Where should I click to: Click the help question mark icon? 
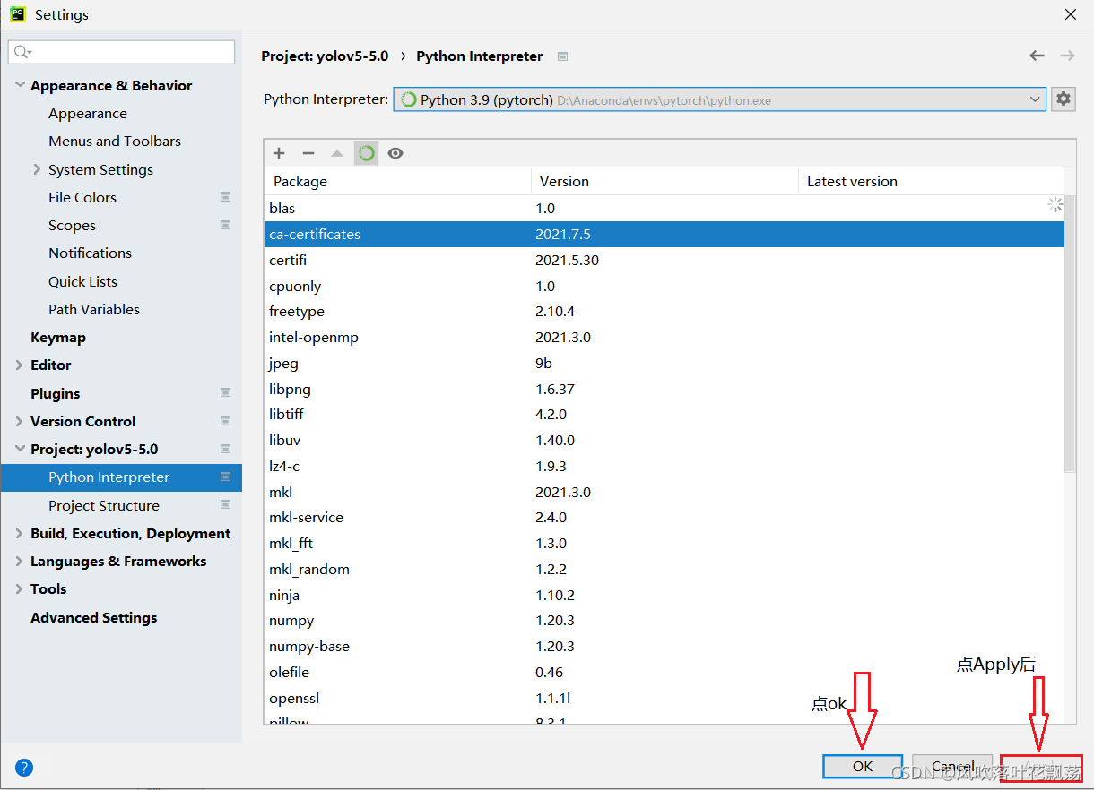coord(24,767)
